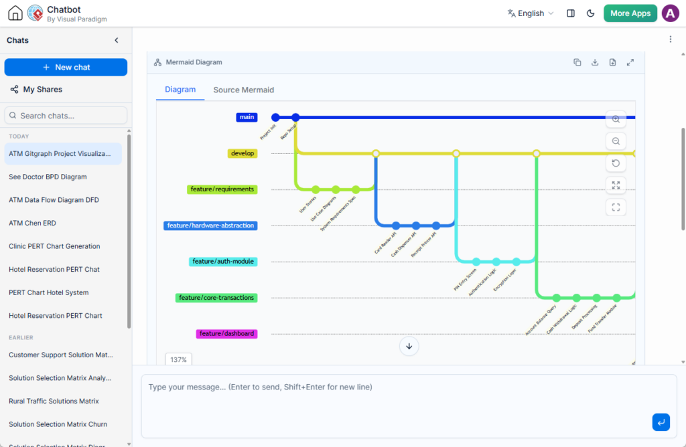686x447 pixels.
Task: Zoom out of the diagram
Action: click(x=616, y=141)
